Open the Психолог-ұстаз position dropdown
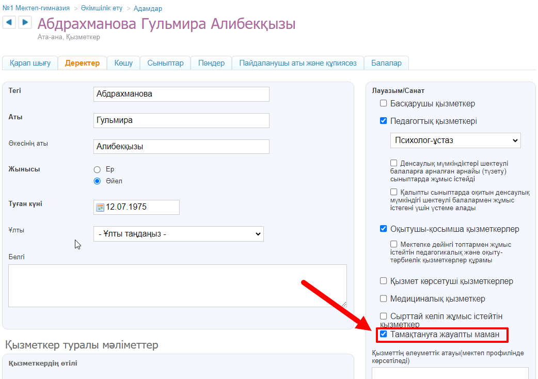538x379 pixels. pos(455,140)
